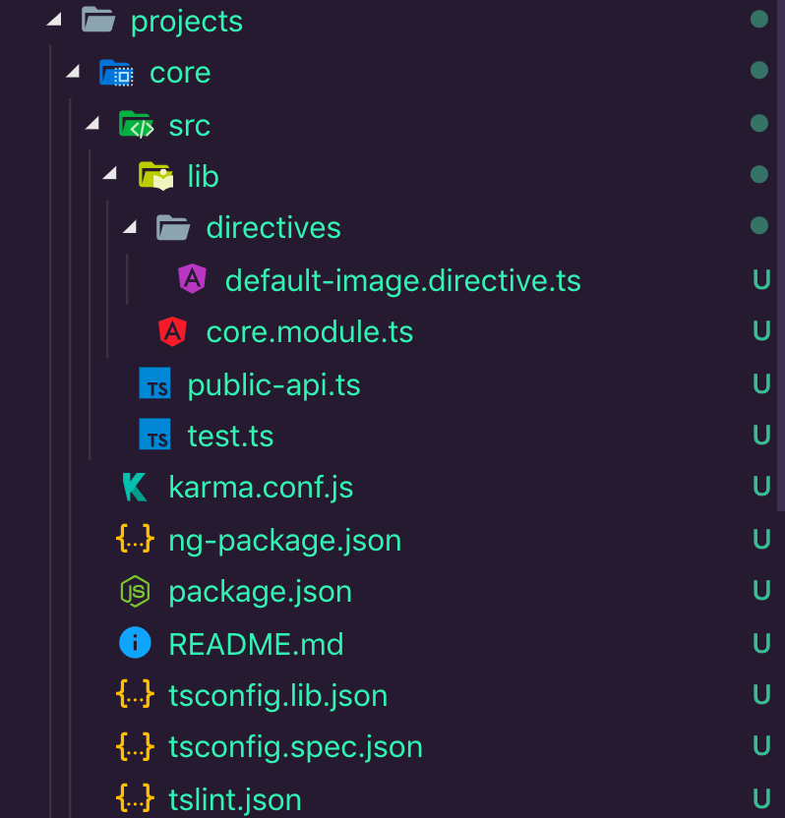Click the Angular directive icon beside default-image.directive.ts
Image resolution: width=785 pixels, height=818 pixels.
tap(193, 279)
